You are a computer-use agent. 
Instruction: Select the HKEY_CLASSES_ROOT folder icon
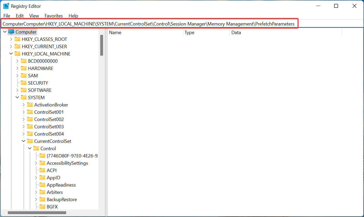[17, 39]
